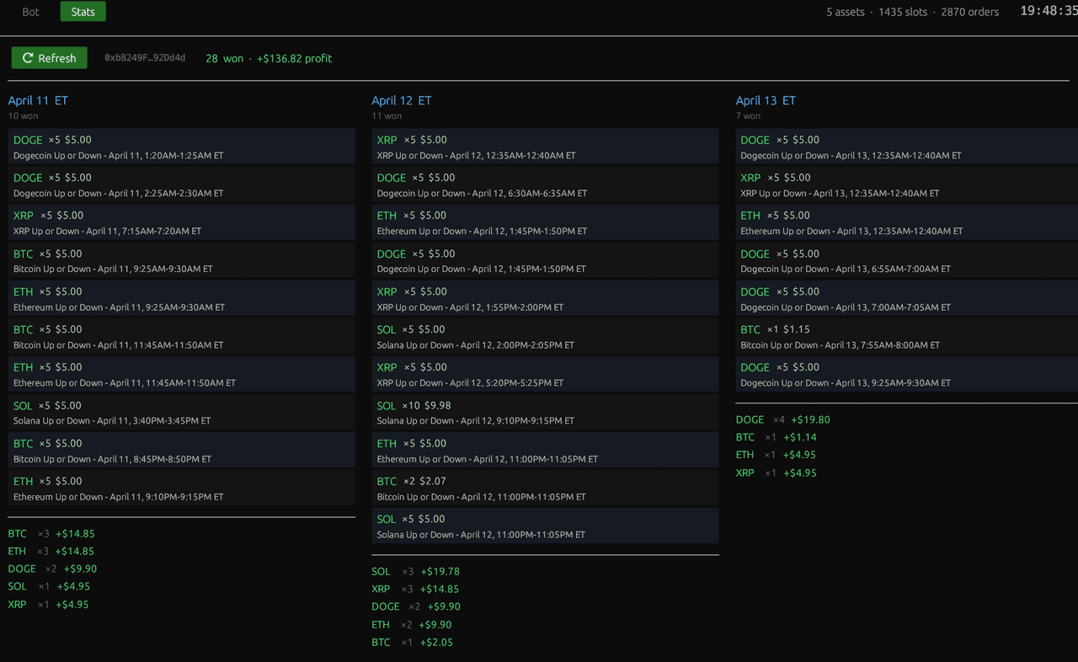Select the SOL ×10 $9.98 order under April 12
This screenshot has width=1078, height=662.
545,412
